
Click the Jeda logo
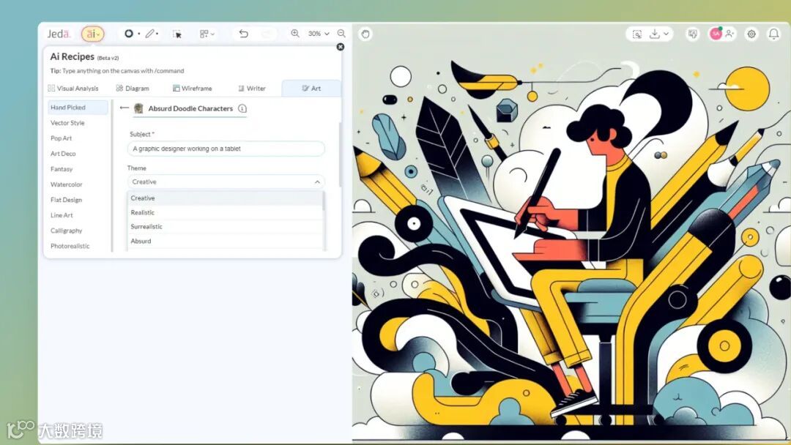click(59, 34)
